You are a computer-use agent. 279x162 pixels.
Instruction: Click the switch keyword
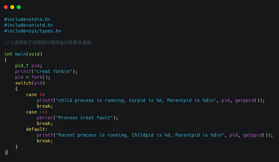click(23, 83)
